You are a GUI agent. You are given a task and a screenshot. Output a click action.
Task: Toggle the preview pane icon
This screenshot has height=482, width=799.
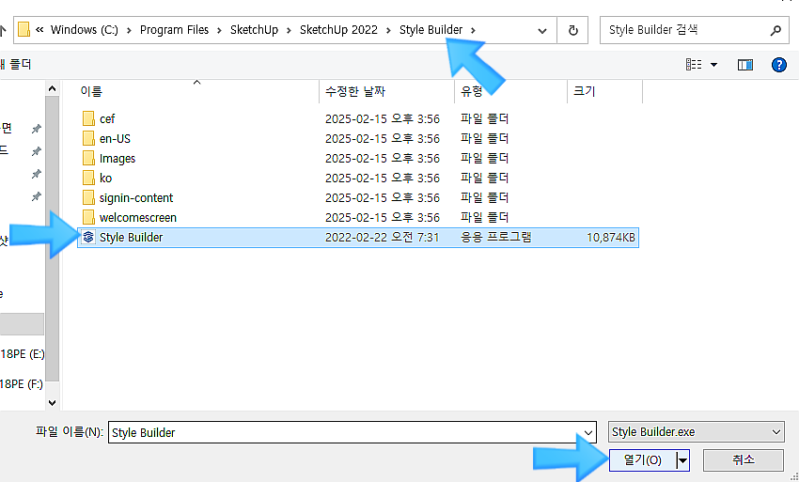point(745,65)
